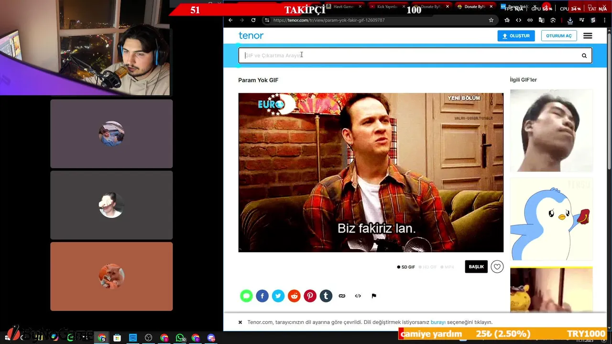Viewport: 612px width, 344px height.
Task: Bookmark this page with star icon
Action: pos(491,20)
